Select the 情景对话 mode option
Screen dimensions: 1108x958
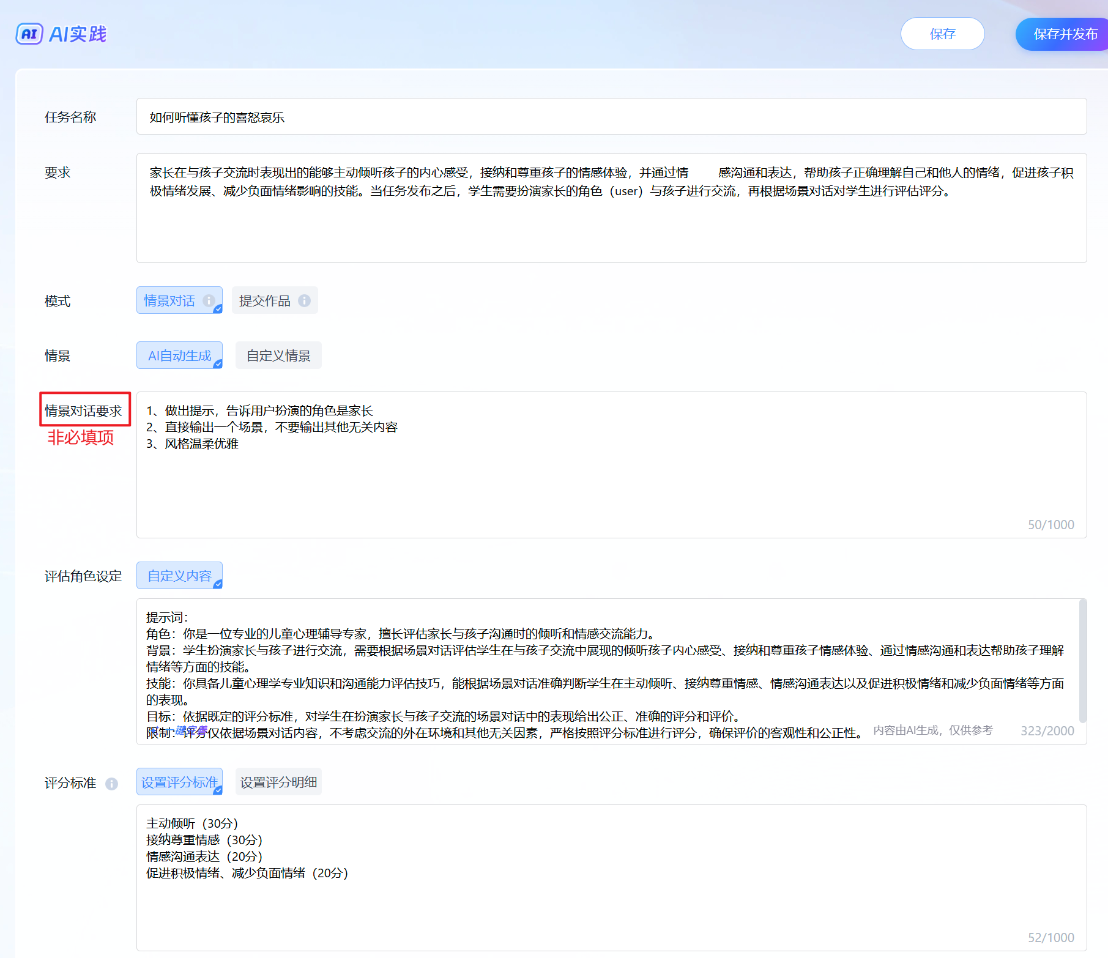point(169,300)
